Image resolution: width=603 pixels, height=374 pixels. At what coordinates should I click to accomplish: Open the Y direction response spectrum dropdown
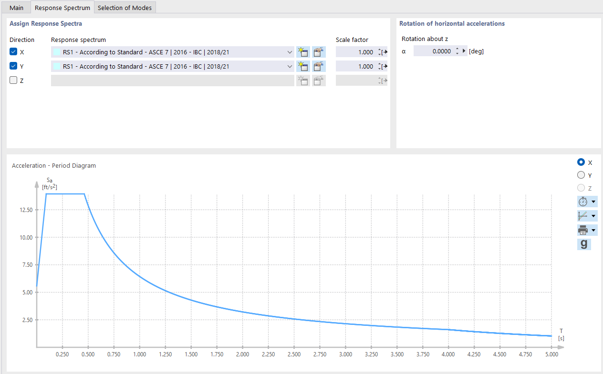click(x=290, y=66)
